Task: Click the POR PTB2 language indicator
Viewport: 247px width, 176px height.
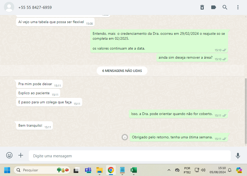Action: click(x=187, y=170)
